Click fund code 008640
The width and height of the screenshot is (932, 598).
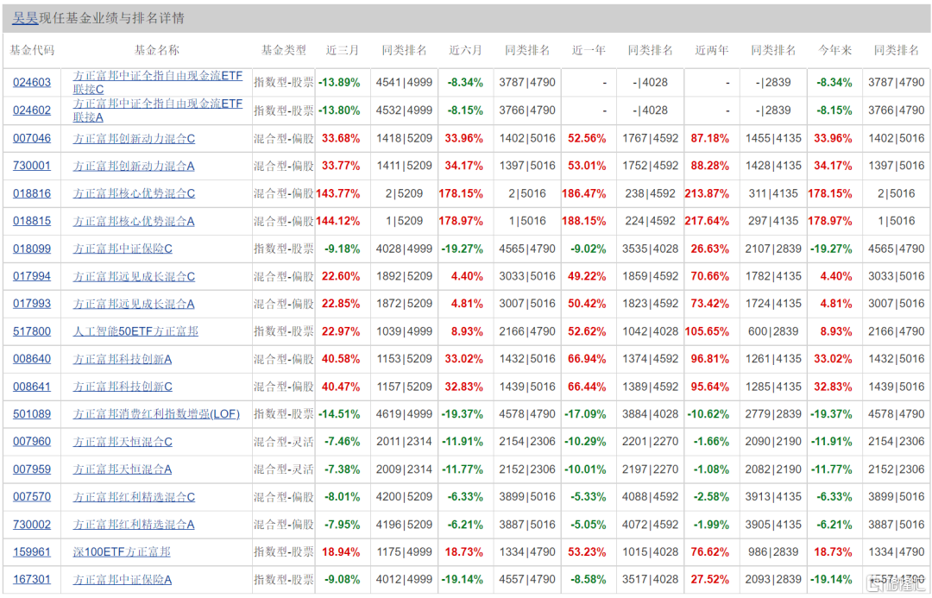click(32, 359)
